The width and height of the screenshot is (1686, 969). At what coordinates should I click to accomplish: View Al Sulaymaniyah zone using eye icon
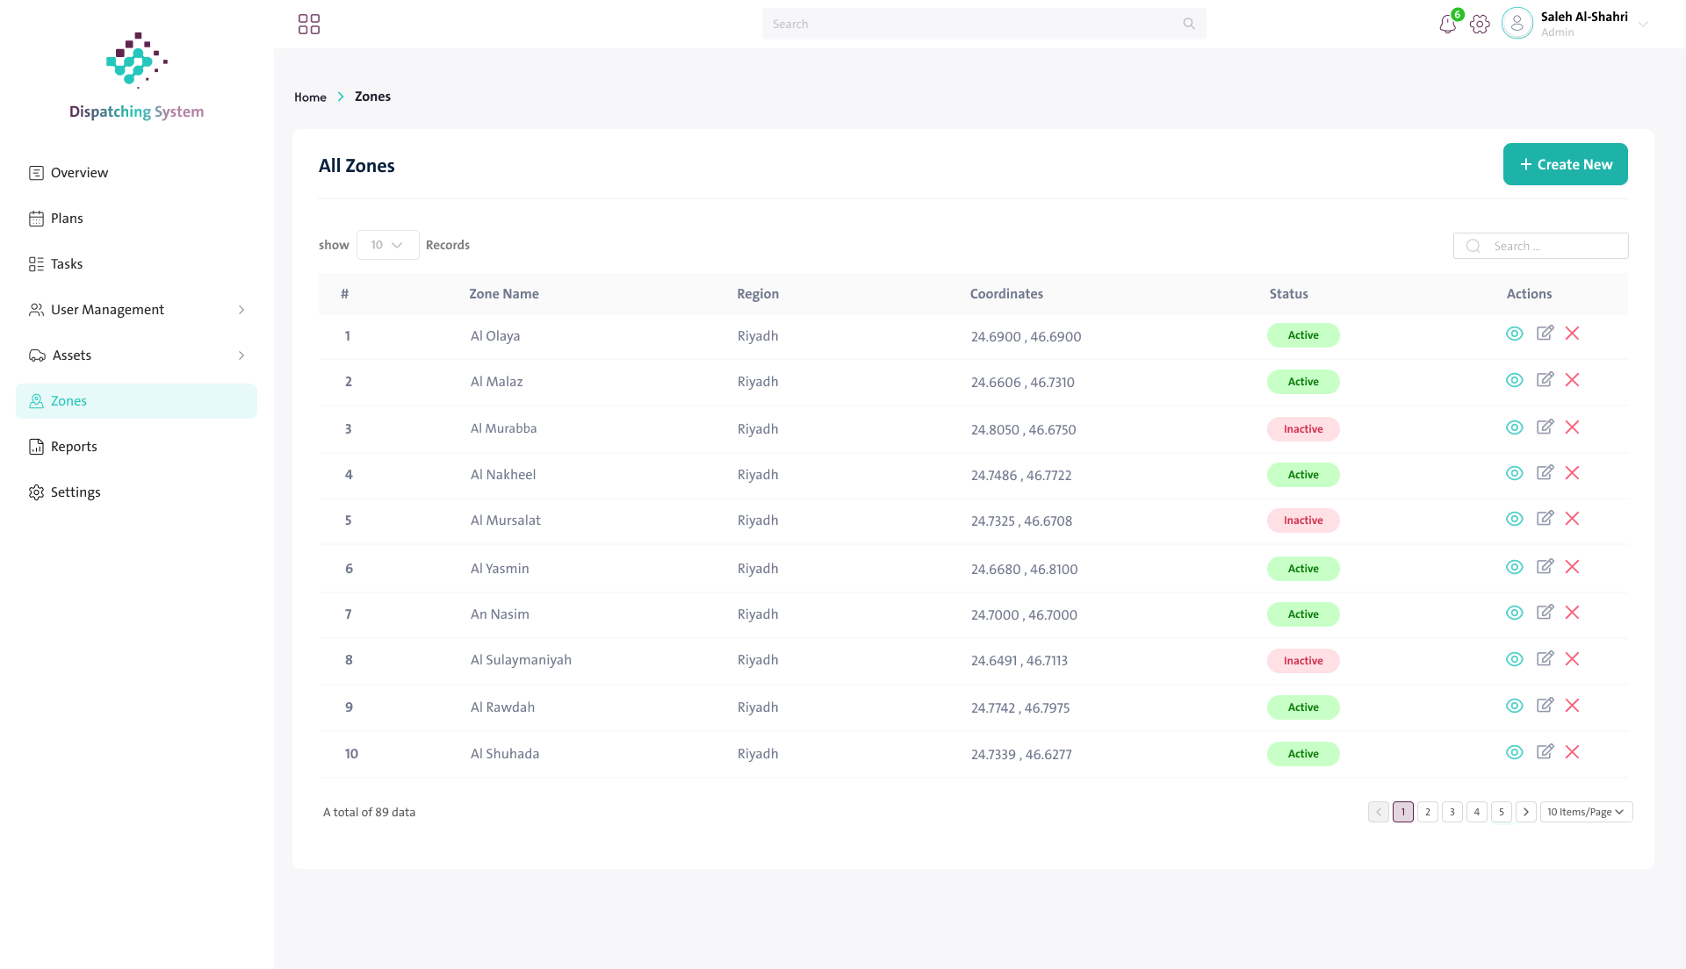1514,659
